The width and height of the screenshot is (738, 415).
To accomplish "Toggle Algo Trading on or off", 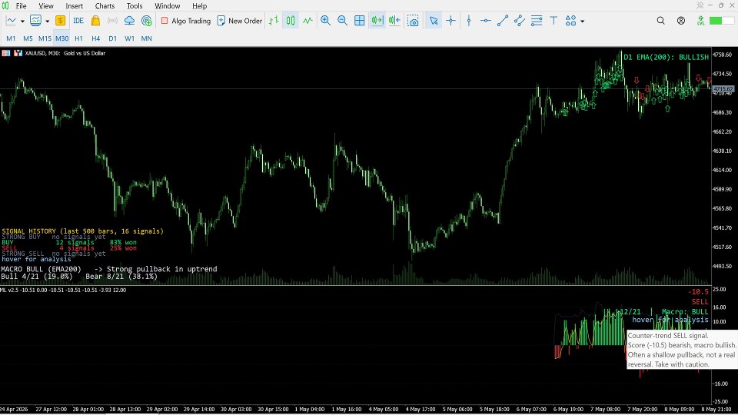I will (x=186, y=21).
